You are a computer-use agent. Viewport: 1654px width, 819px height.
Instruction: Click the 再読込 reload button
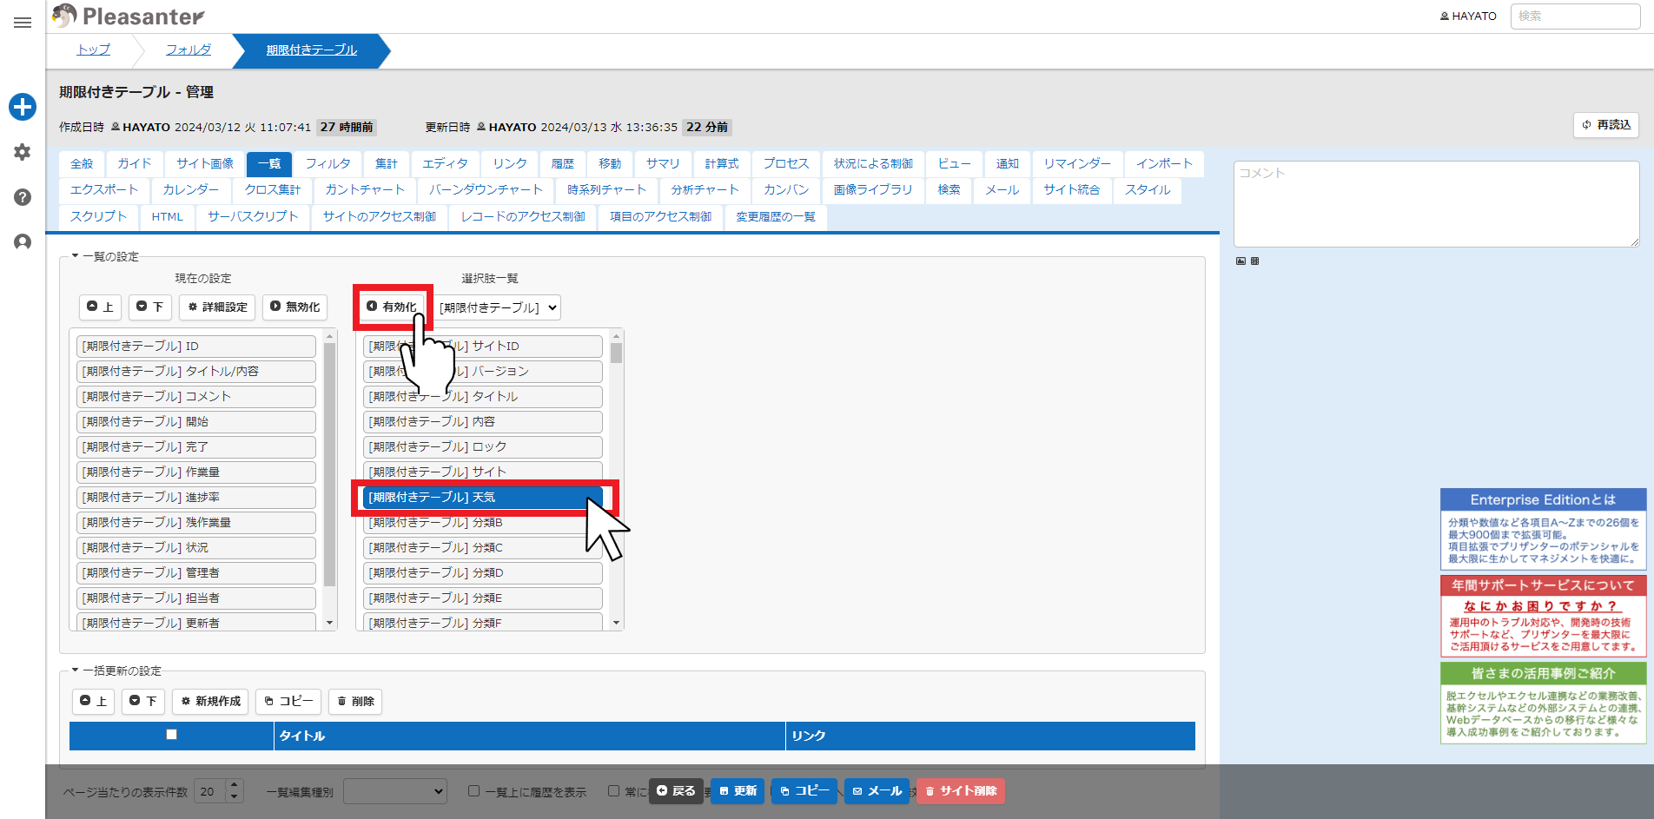1605,125
